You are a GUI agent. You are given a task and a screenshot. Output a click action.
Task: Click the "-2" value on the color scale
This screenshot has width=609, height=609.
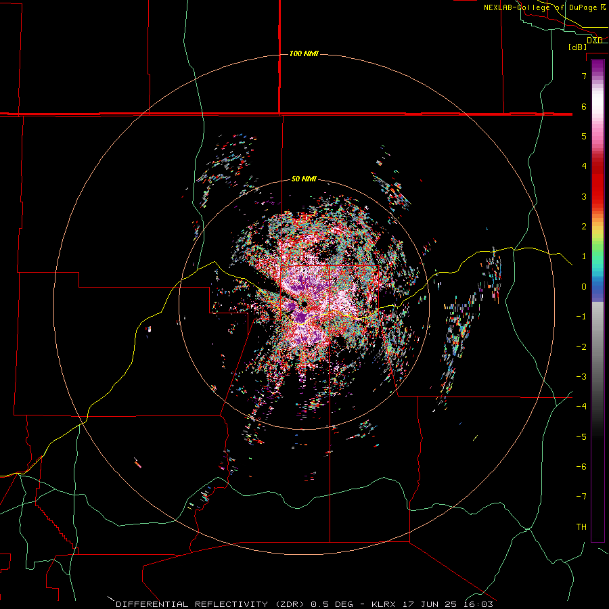[581, 347]
